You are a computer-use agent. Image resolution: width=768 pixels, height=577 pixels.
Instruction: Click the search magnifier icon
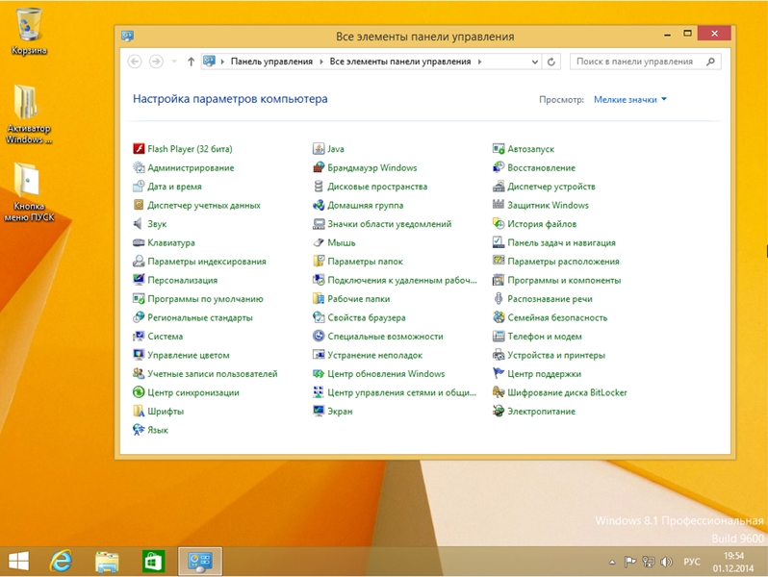(710, 62)
